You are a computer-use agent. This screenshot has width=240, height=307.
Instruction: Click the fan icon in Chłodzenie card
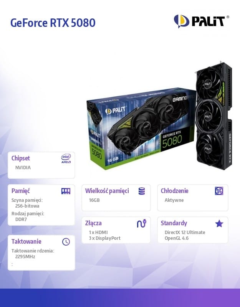[x=219, y=191]
